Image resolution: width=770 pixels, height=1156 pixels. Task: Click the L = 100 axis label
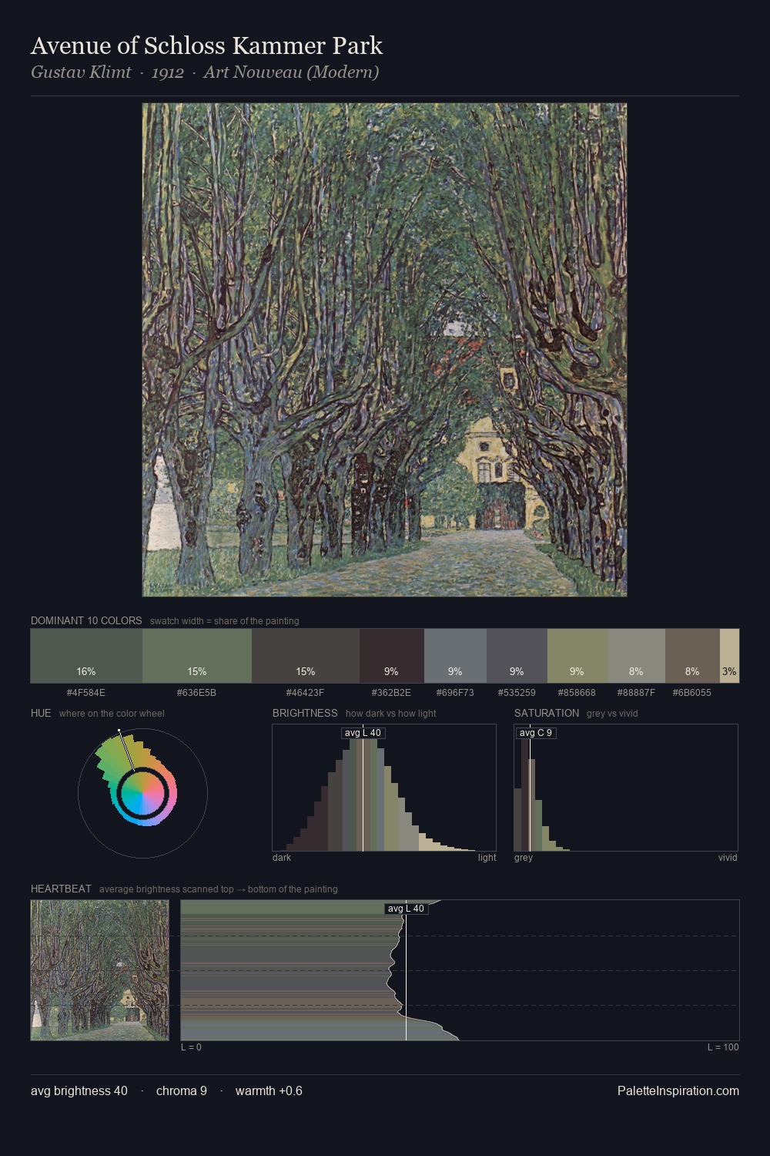[723, 1047]
